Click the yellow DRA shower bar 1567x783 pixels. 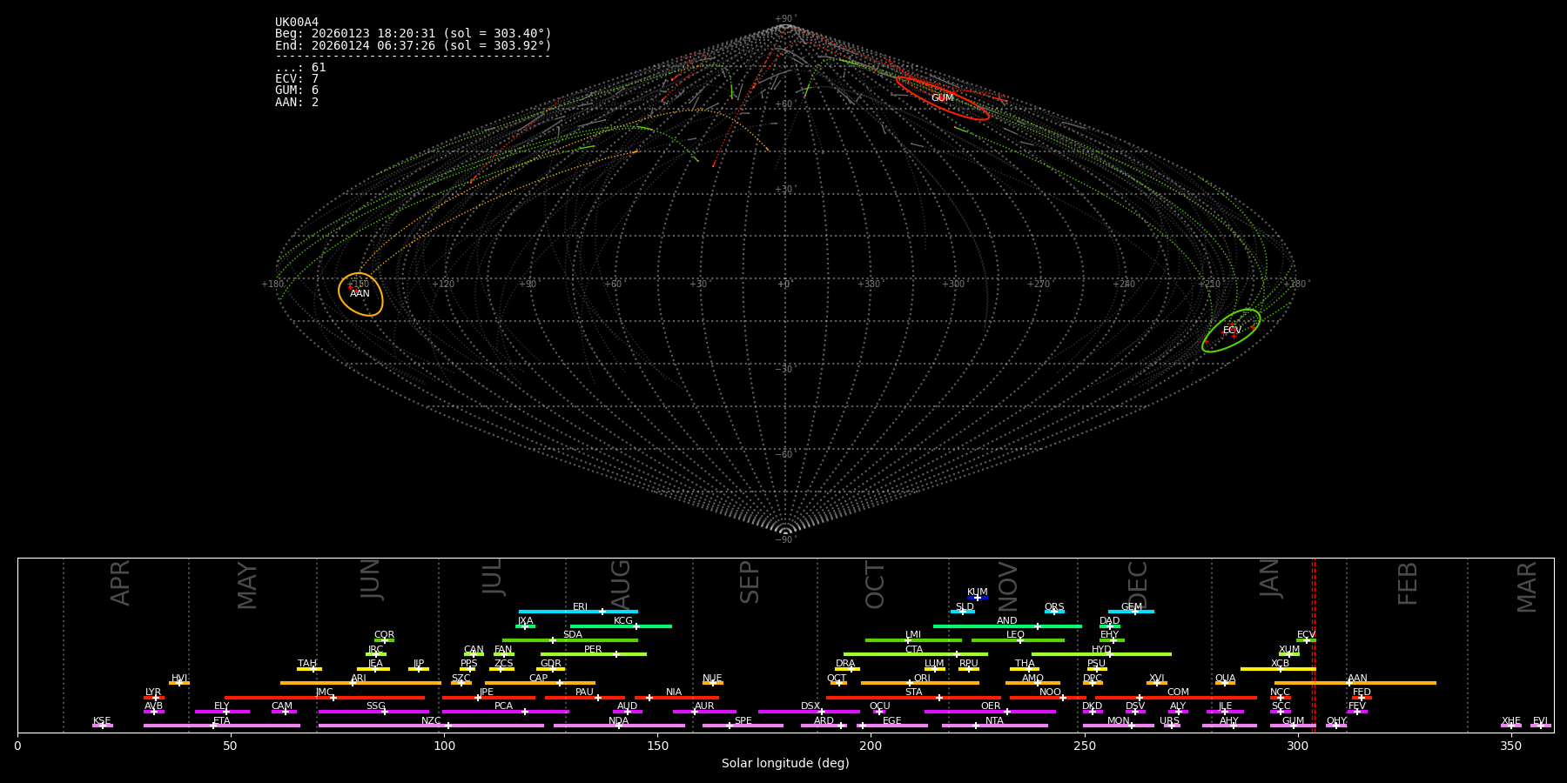pos(847,669)
